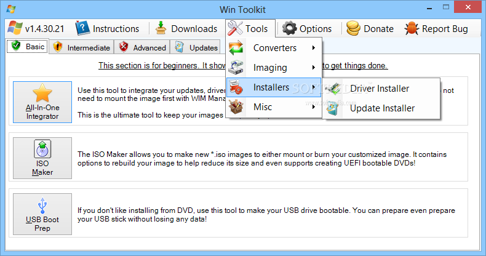Close the Win Toolkit window
This screenshot has height=256, width=486.
tap(468, 7)
